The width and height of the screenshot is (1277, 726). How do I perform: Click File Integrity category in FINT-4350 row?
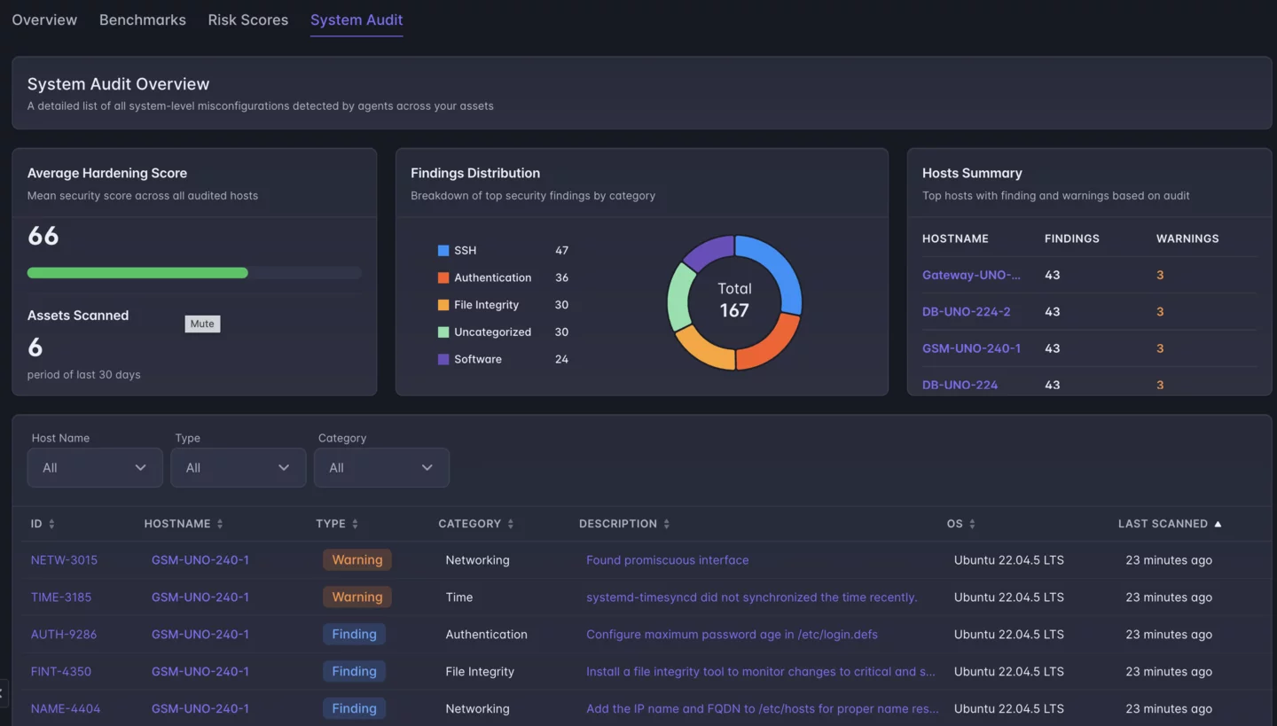(480, 672)
